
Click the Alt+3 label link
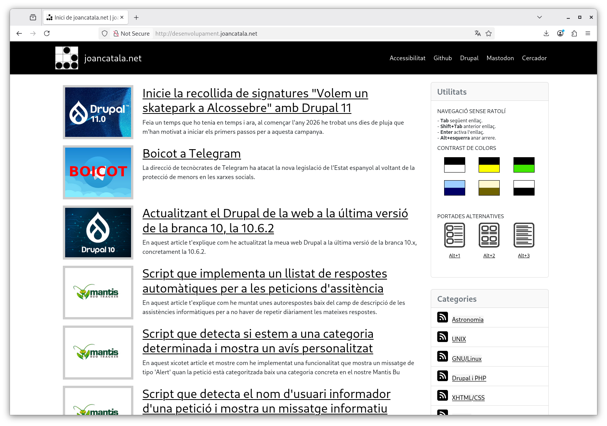coord(524,256)
